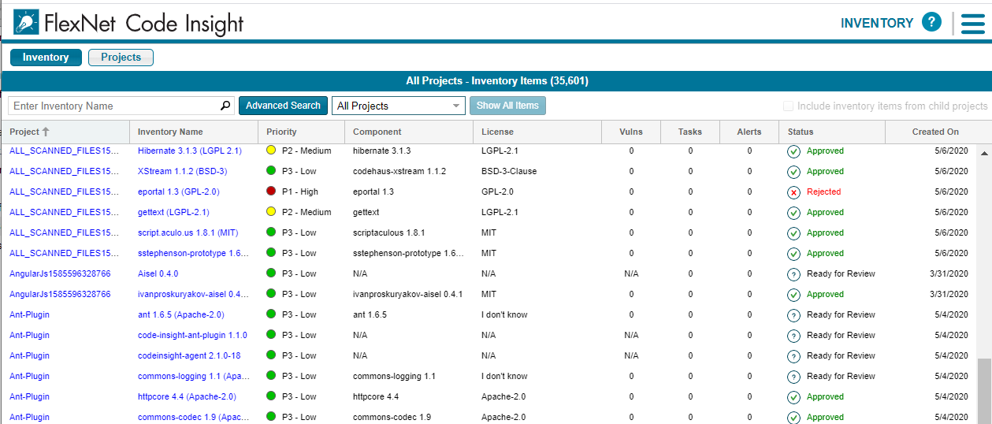Click the yellow priority dot for Hibernate 3.1.3
The image size is (992, 424).
(271, 150)
